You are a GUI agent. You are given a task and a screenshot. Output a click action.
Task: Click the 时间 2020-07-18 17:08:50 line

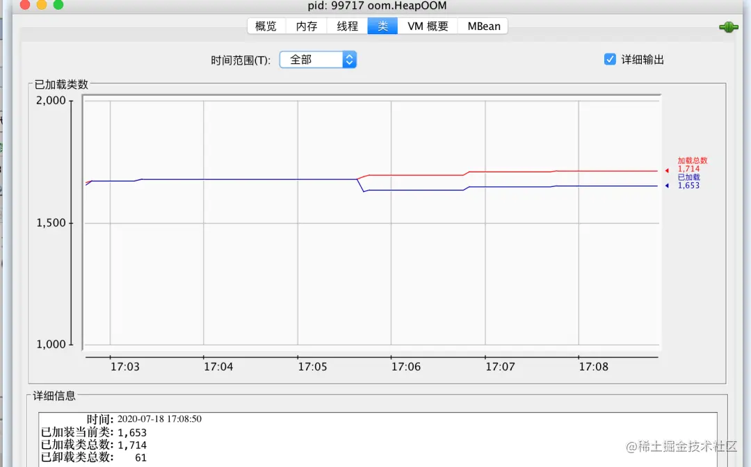click(144, 419)
